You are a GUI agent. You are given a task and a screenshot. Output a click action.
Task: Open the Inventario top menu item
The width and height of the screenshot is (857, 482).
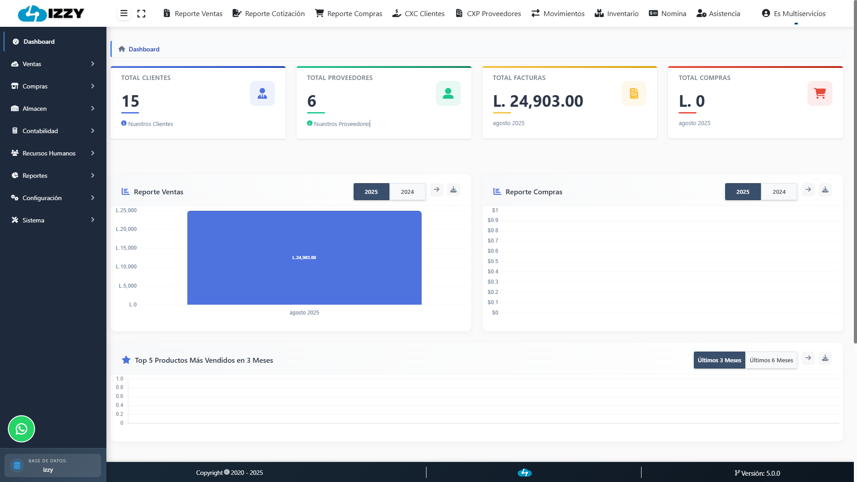(616, 13)
